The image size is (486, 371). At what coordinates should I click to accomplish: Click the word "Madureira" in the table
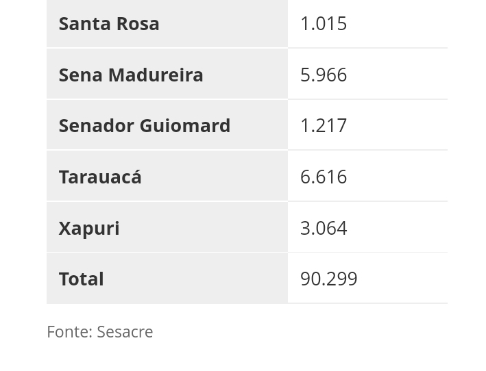pos(165,75)
